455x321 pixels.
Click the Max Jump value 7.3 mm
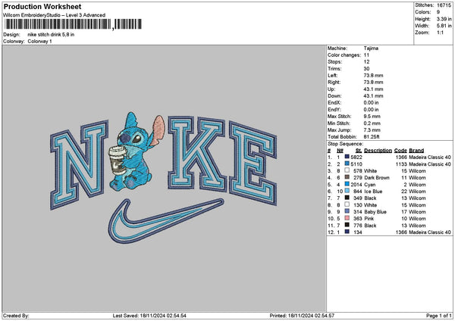tap(372, 129)
